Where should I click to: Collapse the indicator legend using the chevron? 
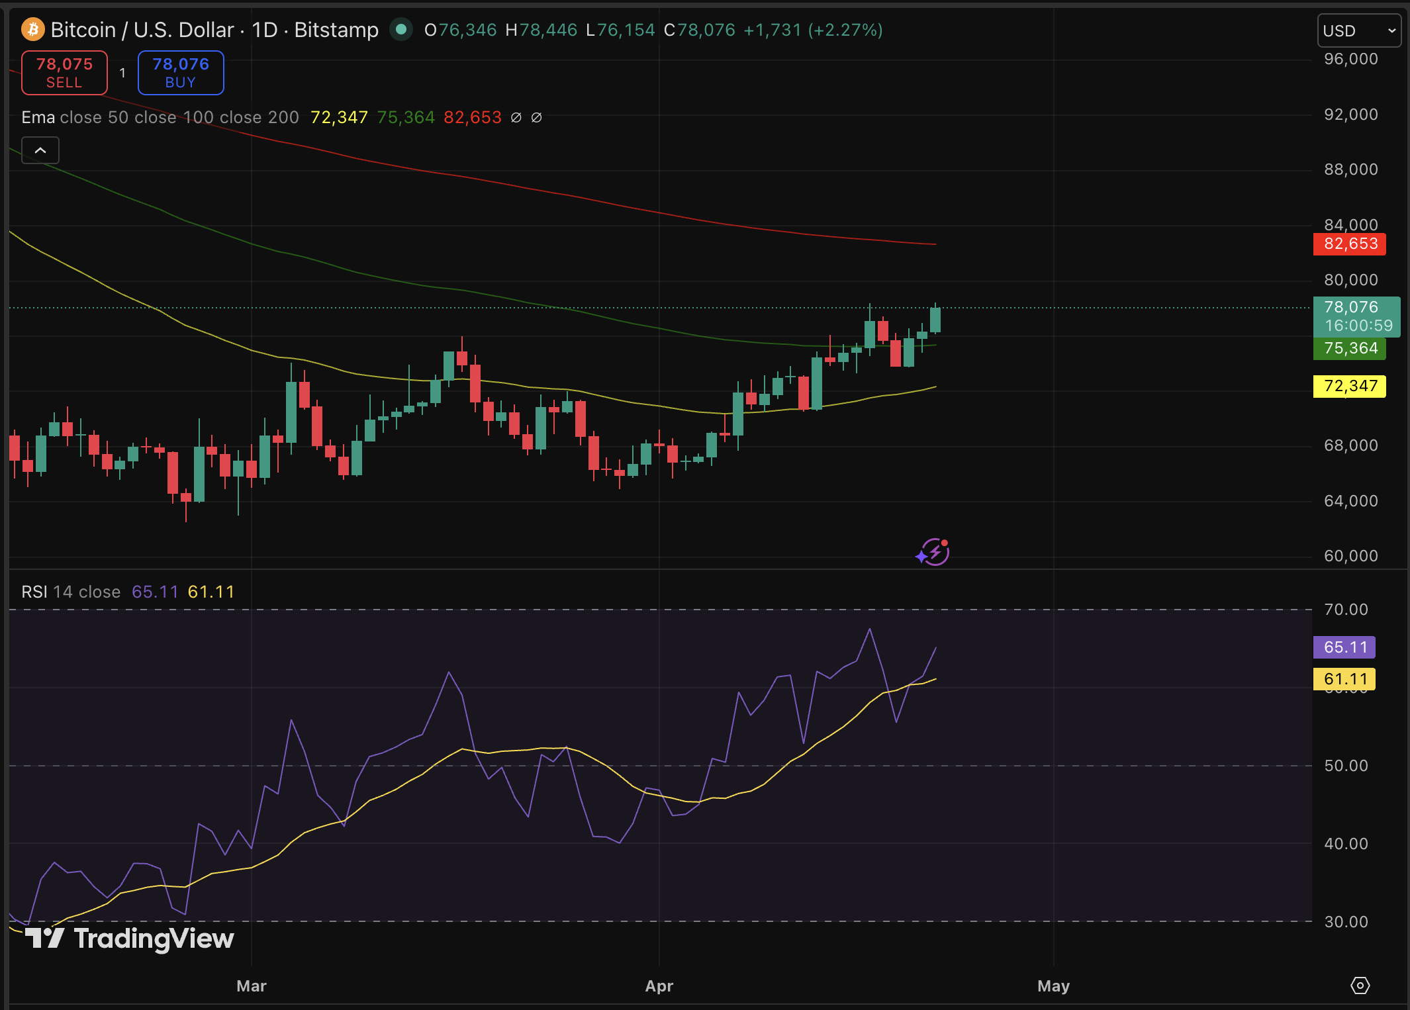[x=40, y=150]
